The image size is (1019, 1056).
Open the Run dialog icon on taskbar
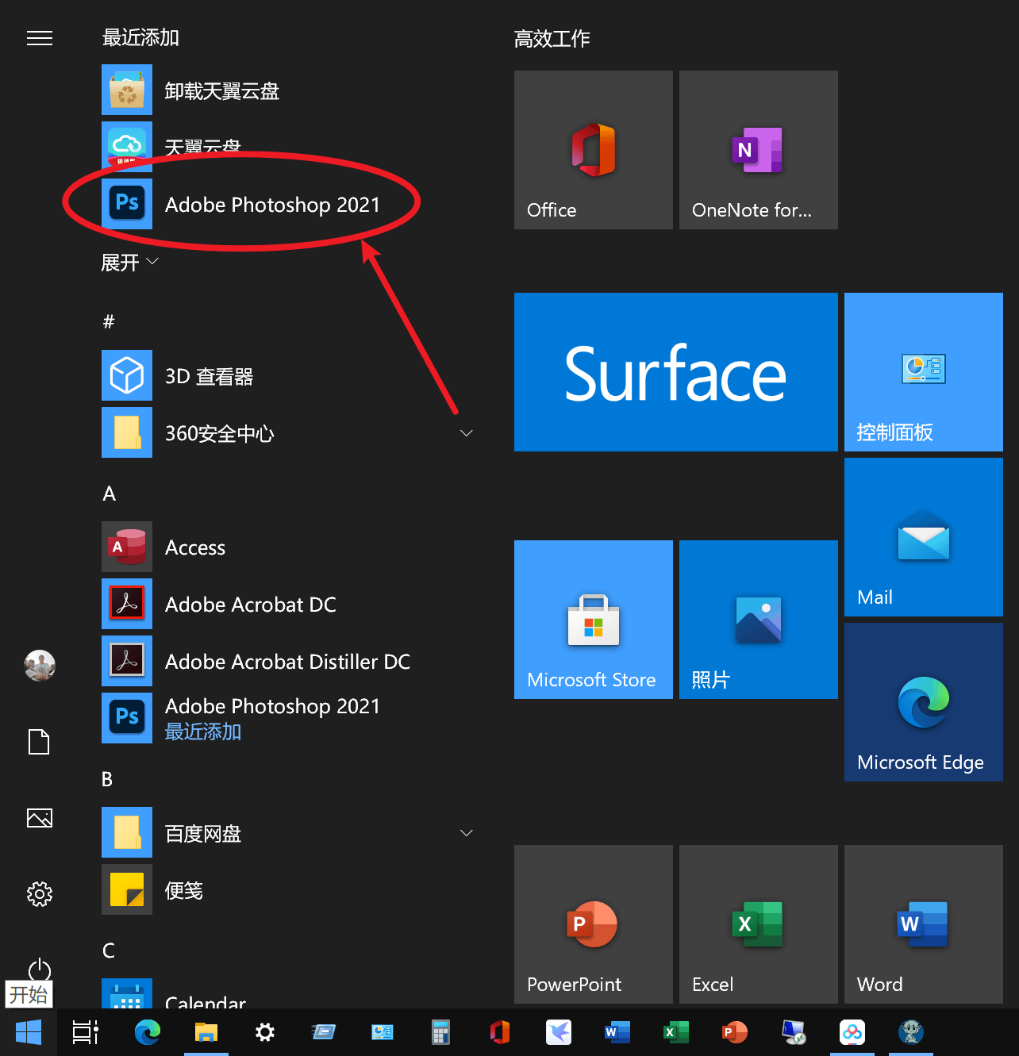coord(324,1032)
